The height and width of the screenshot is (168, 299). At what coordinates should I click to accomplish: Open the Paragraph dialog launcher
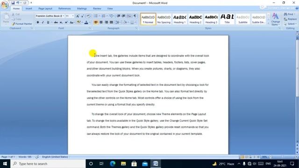click(136, 28)
